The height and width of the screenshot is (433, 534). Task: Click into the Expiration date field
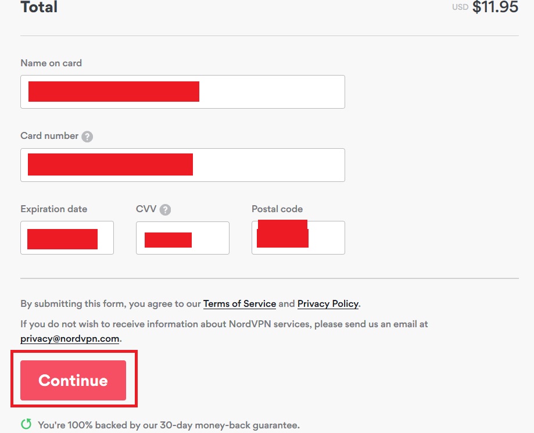point(67,238)
